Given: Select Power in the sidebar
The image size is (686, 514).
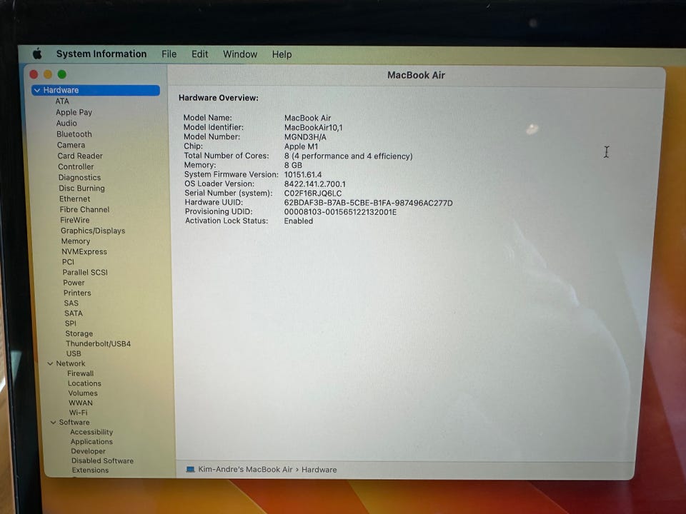Looking at the screenshot, I should click(74, 283).
